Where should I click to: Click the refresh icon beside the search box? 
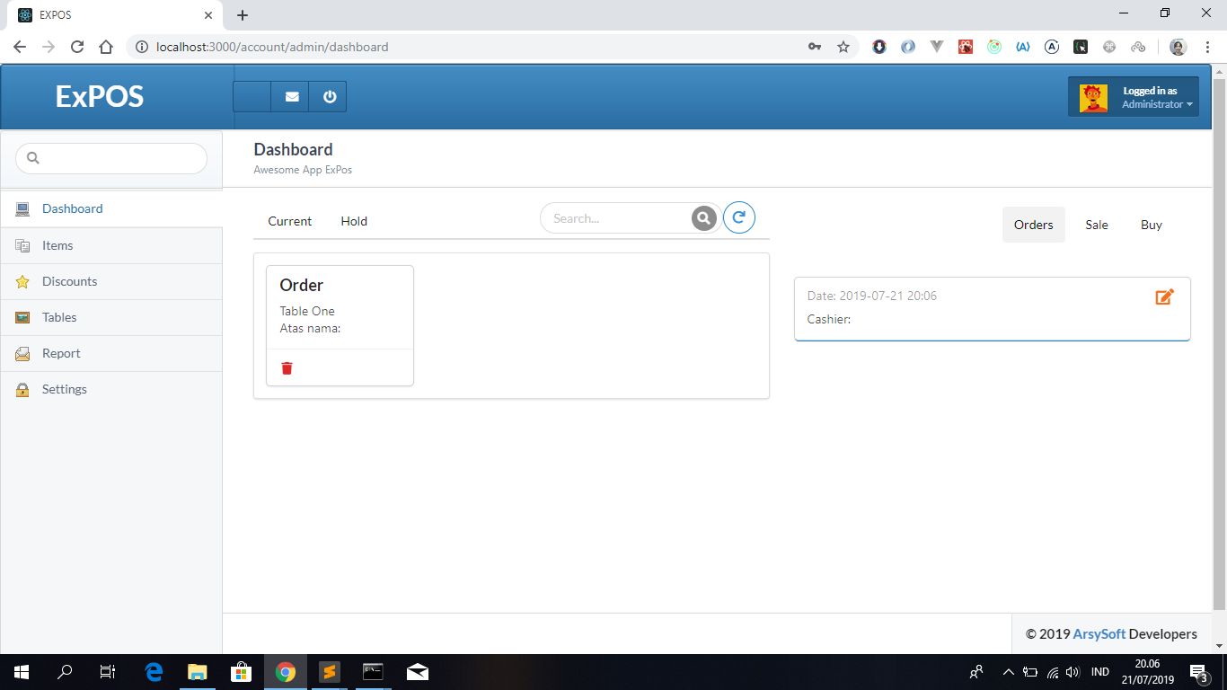(x=738, y=217)
